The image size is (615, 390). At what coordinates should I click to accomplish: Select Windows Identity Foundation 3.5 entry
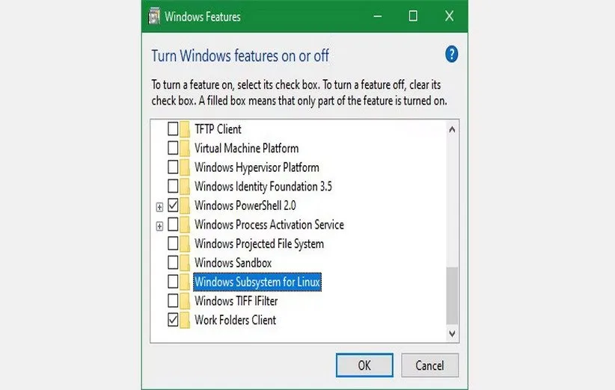pyautogui.click(x=263, y=187)
